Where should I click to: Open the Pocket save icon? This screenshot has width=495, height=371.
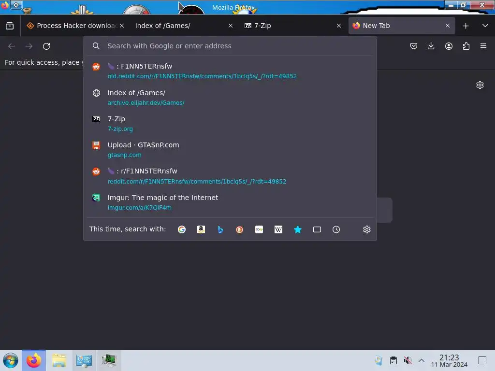click(x=414, y=46)
